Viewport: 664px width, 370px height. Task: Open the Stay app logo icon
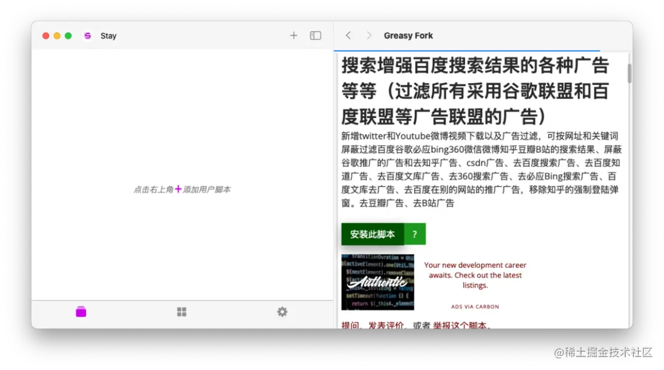coord(88,36)
